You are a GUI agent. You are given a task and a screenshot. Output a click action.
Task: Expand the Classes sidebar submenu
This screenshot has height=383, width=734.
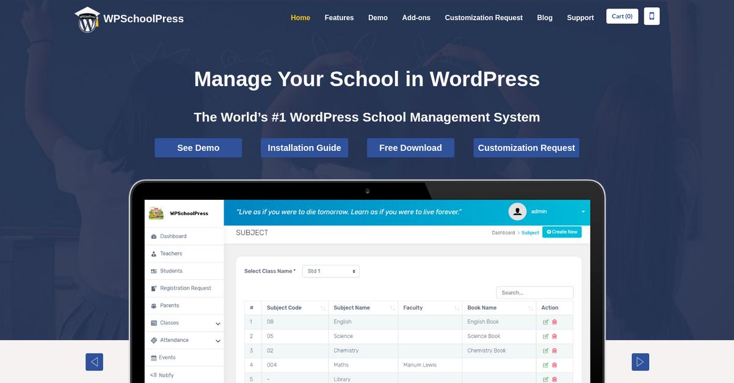[x=218, y=323]
